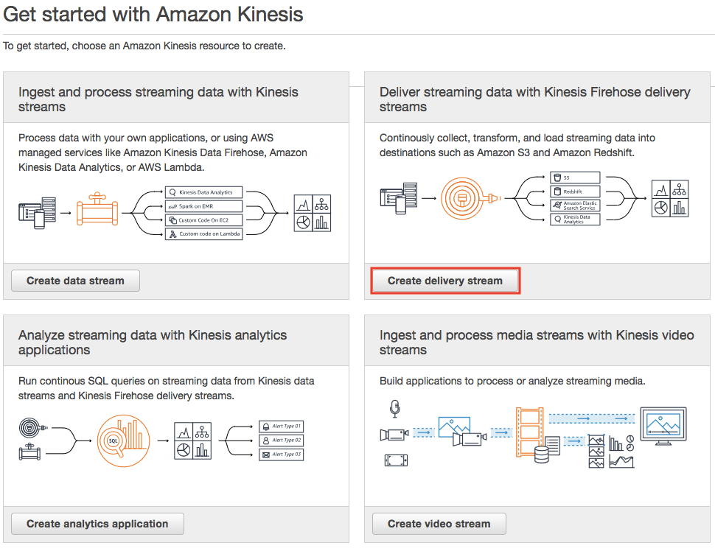Click the Create data stream button
Screen dimensions: 715x551
click(75, 281)
